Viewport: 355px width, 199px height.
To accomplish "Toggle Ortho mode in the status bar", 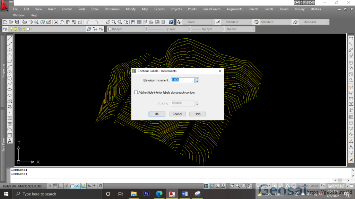I will [x=60, y=186].
